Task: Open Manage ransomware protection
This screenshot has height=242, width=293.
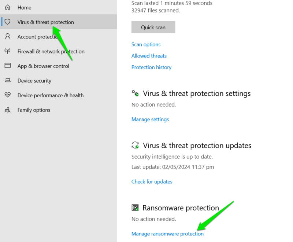Action: pos(167,234)
